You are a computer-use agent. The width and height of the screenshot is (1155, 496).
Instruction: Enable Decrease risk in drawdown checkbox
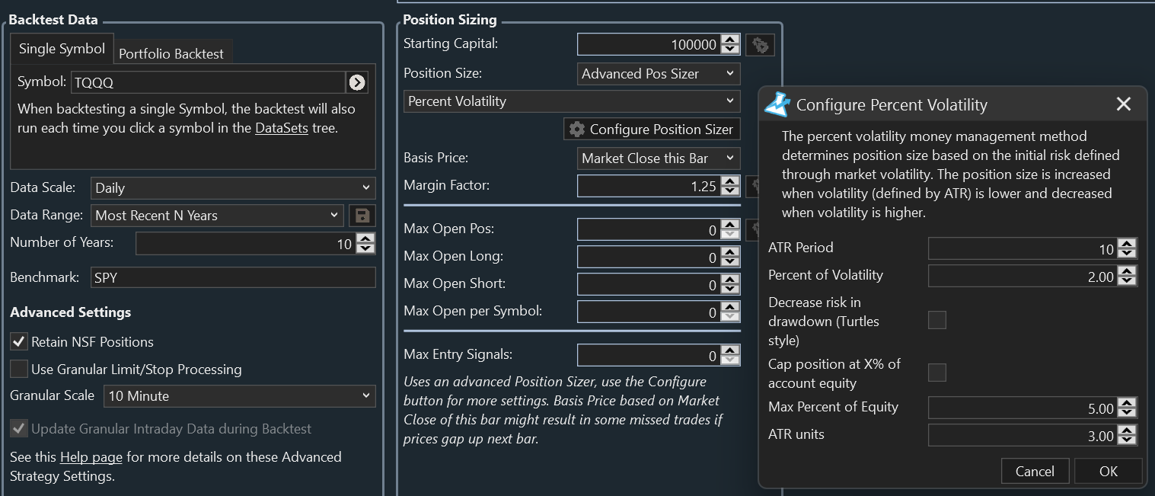[x=937, y=320]
